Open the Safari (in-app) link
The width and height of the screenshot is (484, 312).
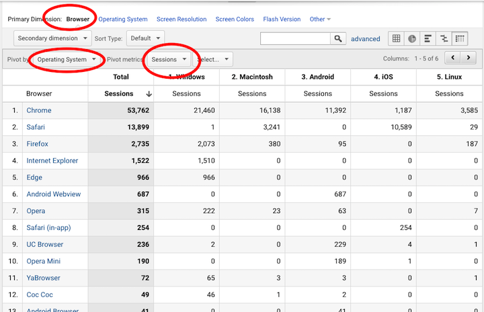pyautogui.click(x=48, y=228)
